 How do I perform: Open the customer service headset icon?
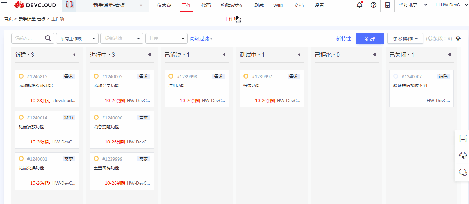point(463,155)
